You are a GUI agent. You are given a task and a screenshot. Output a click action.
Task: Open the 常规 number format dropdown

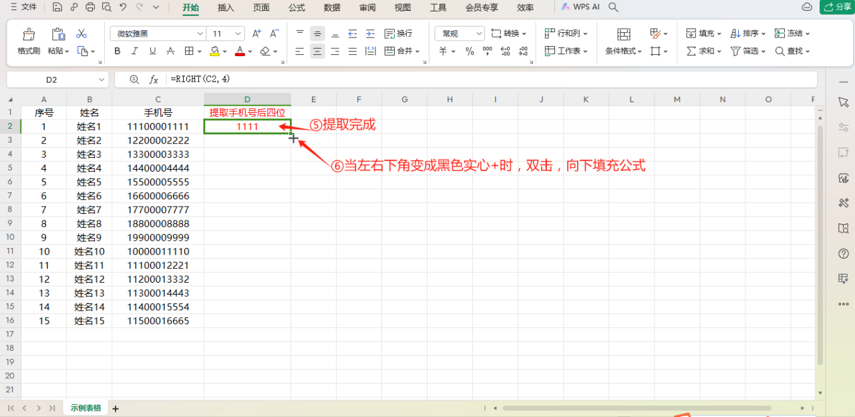coord(460,33)
